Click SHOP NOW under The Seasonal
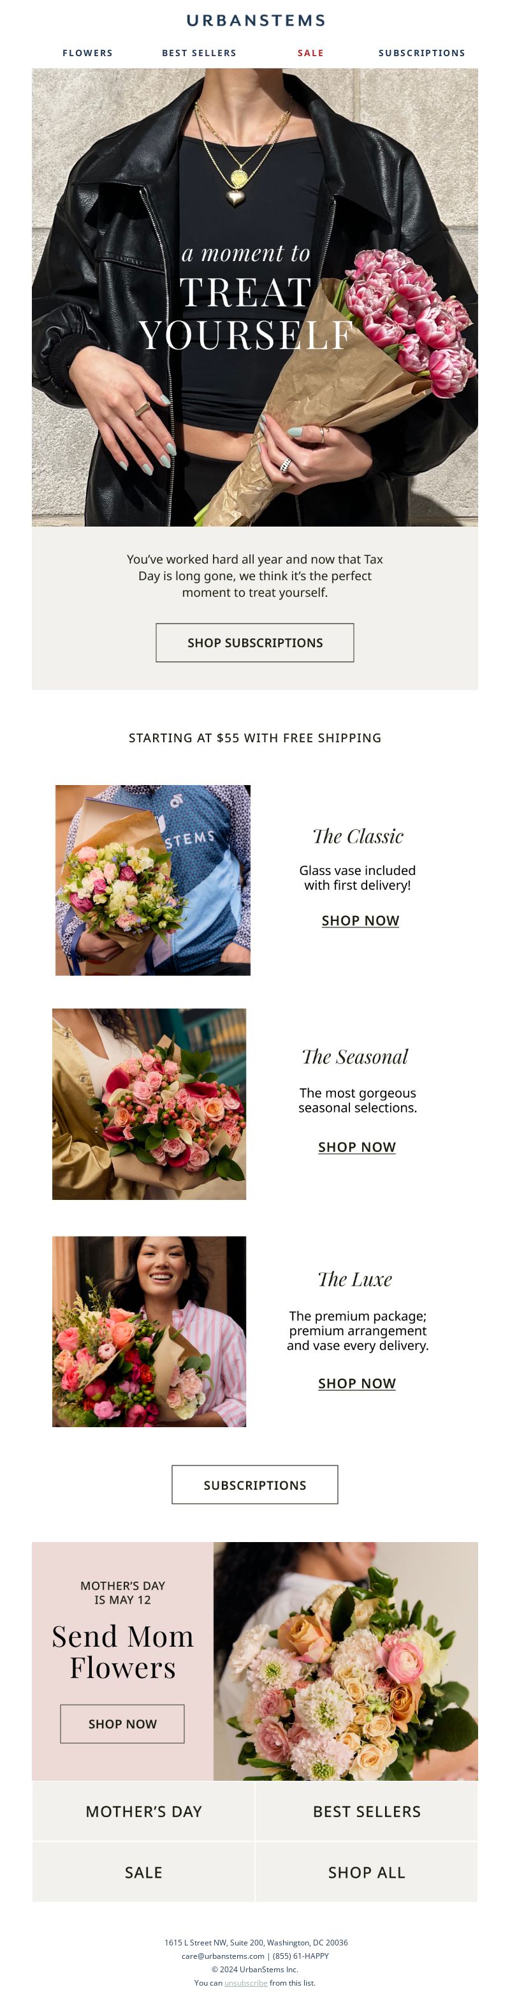This screenshot has width=510, height=2008. tap(356, 1146)
